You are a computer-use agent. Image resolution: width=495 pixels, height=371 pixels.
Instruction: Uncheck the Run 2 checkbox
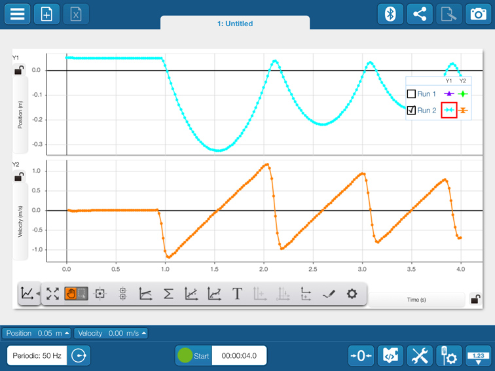[x=411, y=111]
